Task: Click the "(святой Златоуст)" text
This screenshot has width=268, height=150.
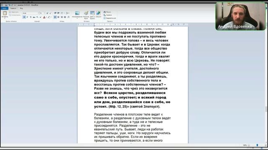Action: point(145,107)
